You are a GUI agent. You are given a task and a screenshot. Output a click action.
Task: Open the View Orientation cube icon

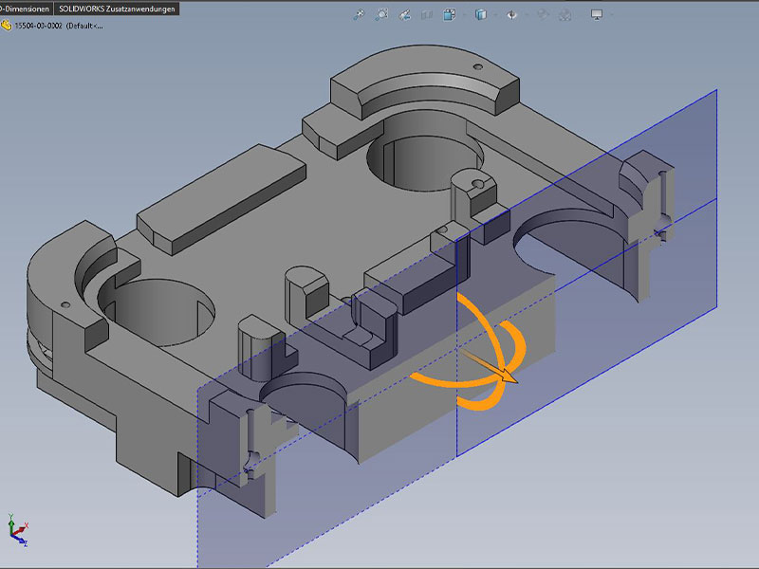click(452, 15)
